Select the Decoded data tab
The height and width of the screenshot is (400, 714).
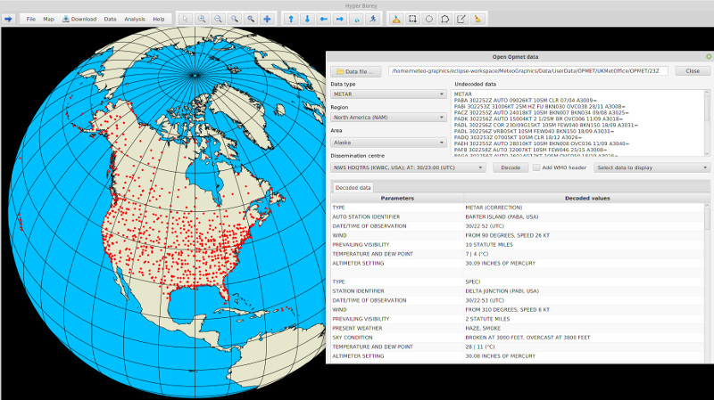coord(353,187)
